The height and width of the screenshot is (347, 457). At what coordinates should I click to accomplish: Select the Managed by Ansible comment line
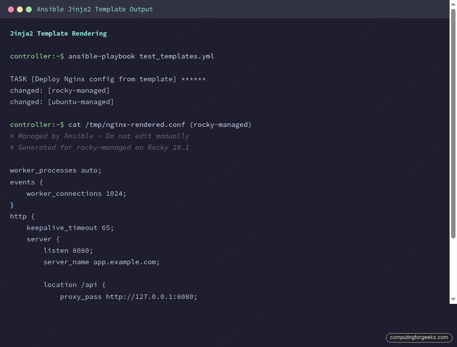click(x=99, y=136)
